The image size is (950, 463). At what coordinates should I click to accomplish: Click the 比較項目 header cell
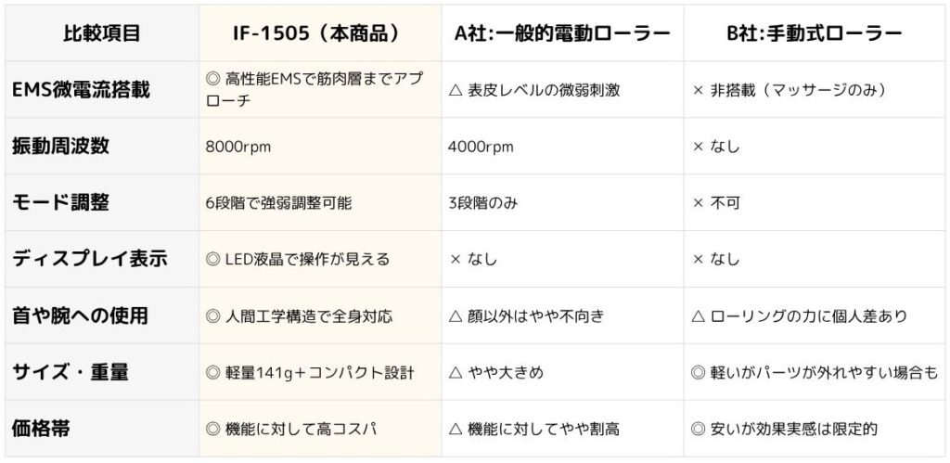(102, 33)
